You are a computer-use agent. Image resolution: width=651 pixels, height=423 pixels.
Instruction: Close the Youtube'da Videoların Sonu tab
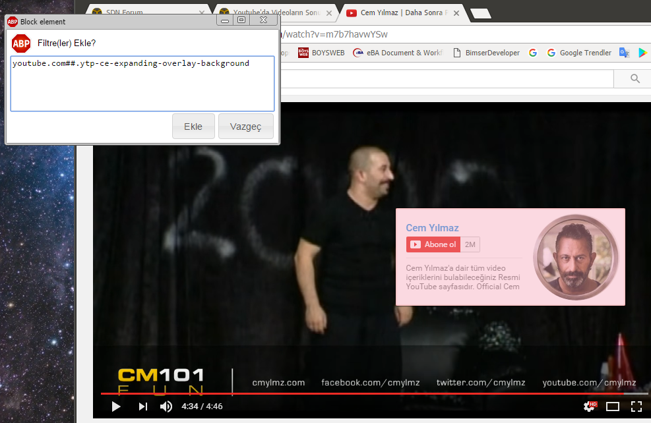coord(329,13)
